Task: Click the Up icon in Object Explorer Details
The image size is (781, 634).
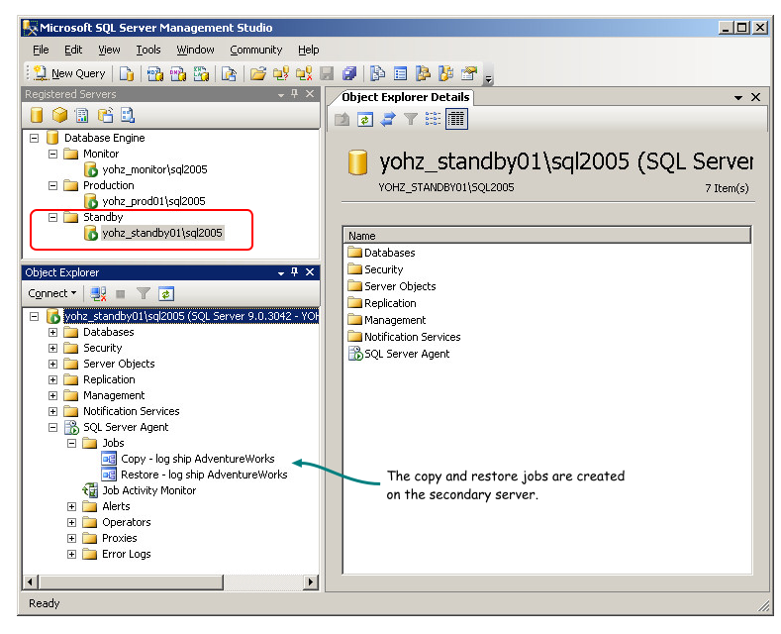Action: 342,119
